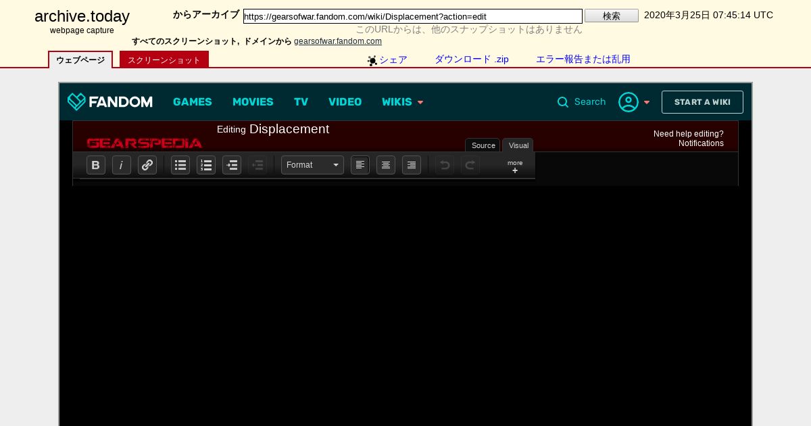Click the Displacement page title
This screenshot has height=426, width=811.
pos(289,128)
